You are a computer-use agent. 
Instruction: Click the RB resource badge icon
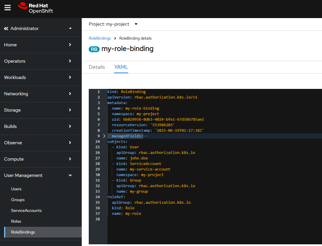click(94, 49)
